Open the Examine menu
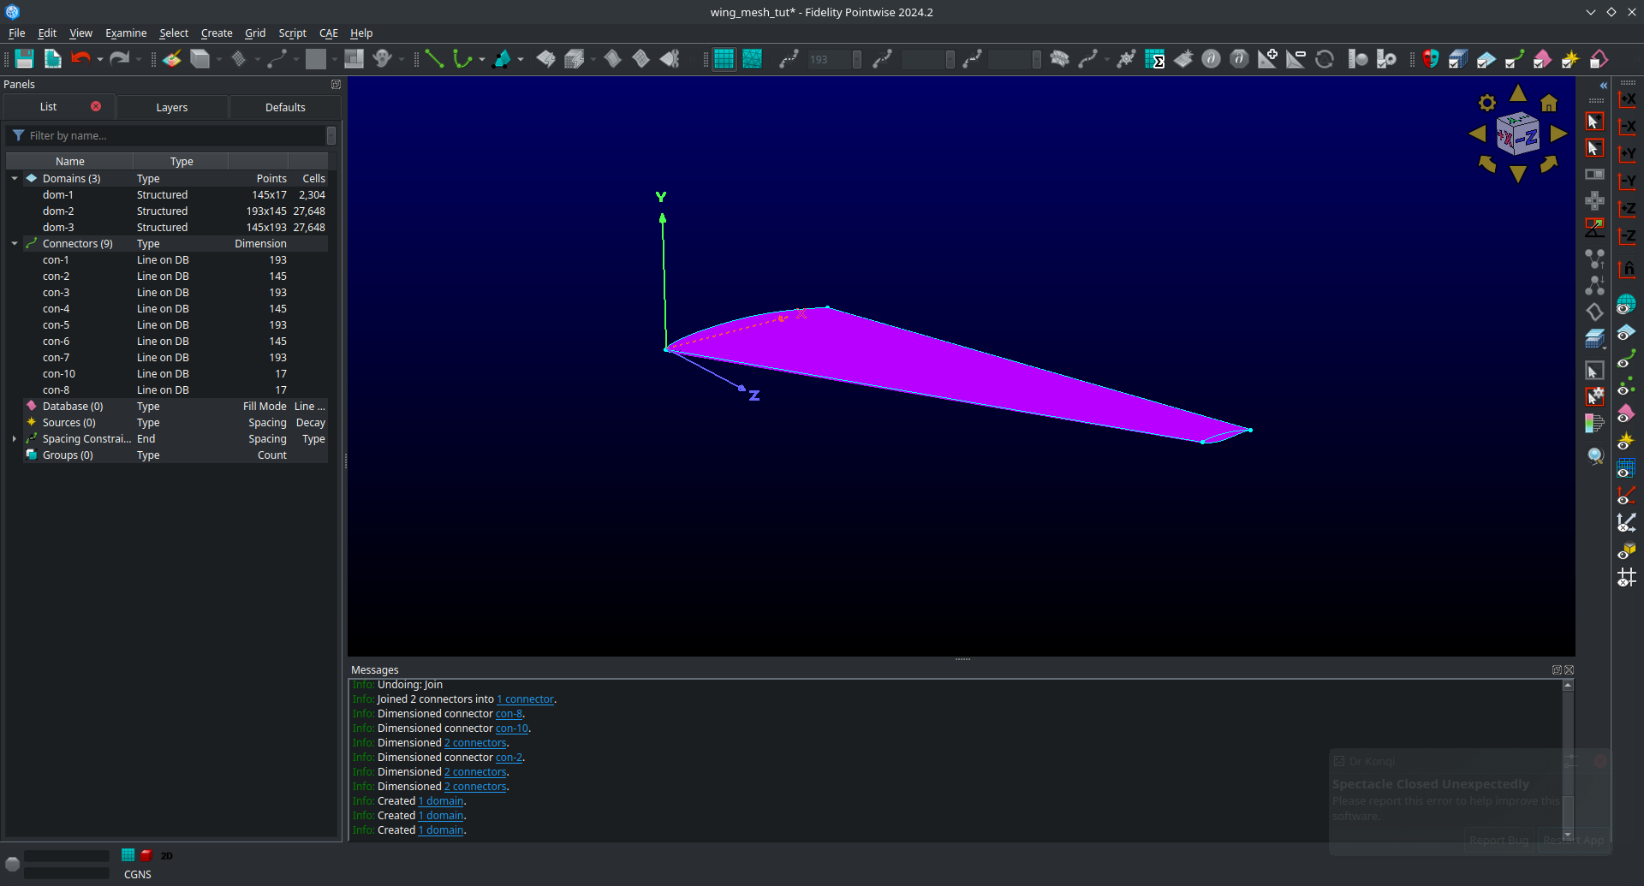Screen dimensions: 1644x886 (126, 33)
